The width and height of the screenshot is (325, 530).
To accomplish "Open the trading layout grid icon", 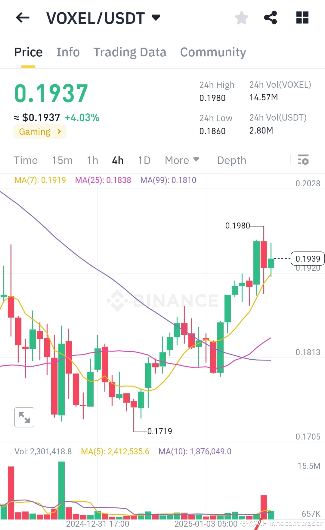I will pos(302,18).
